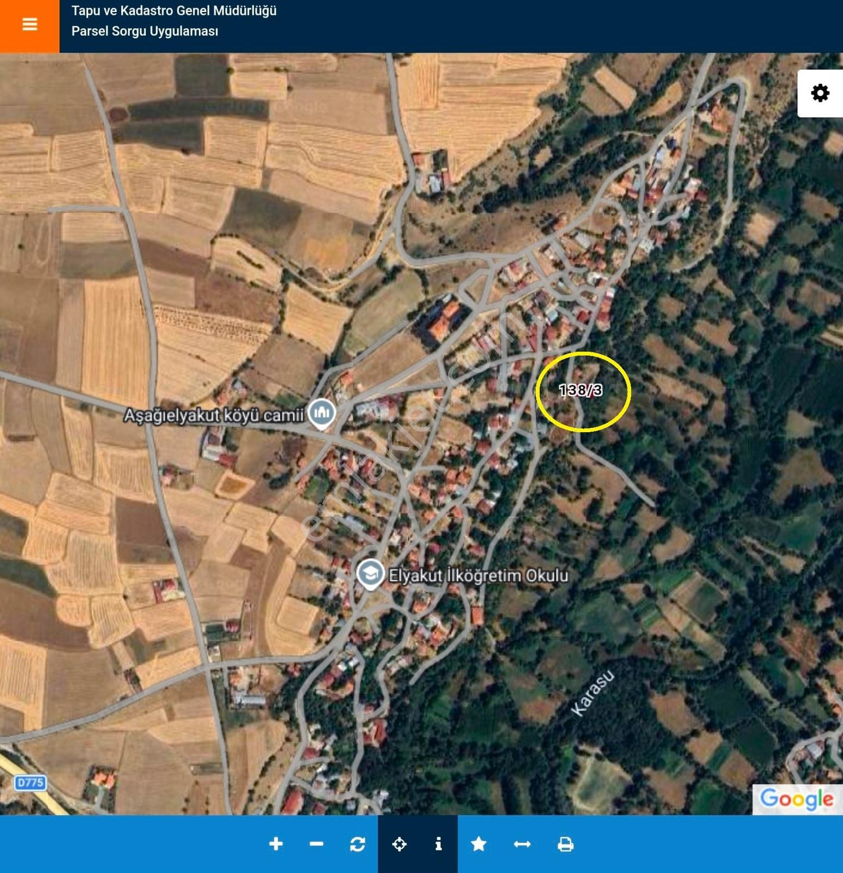Viewport: 843px width, 873px height.
Task: Click the Aşağıelyakut köyü camii mosque marker
Action: click(322, 414)
